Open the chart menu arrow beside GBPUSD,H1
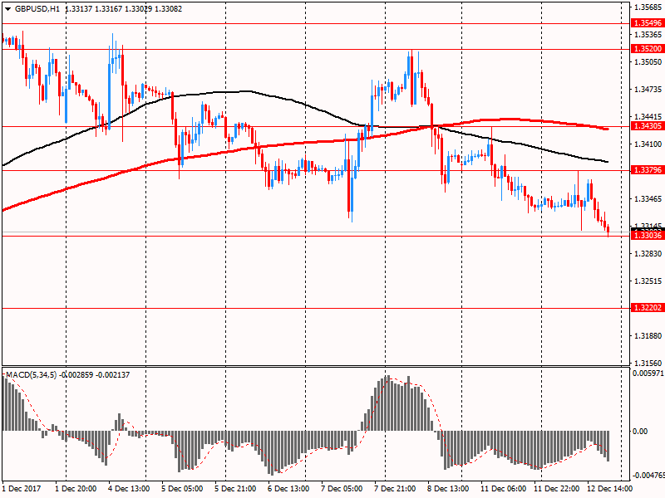This screenshot has width=665, height=498. click(x=8, y=9)
